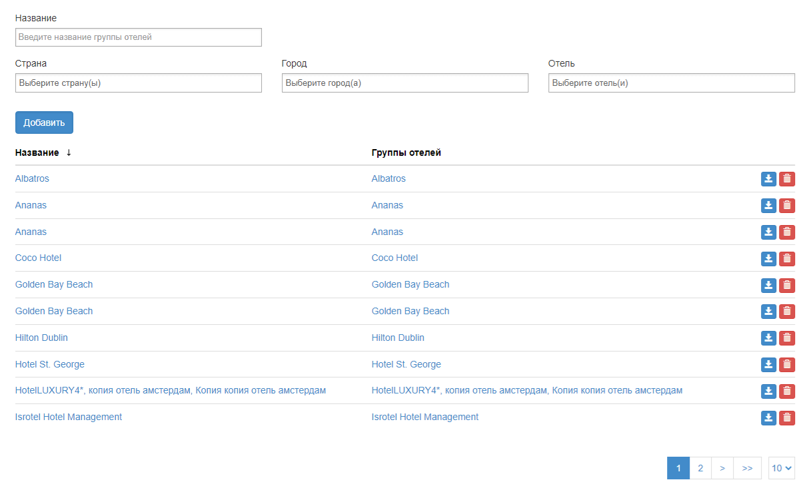The width and height of the screenshot is (805, 488).
Task: Delete the HotelLUXURY4* row
Action: pyautogui.click(x=787, y=391)
